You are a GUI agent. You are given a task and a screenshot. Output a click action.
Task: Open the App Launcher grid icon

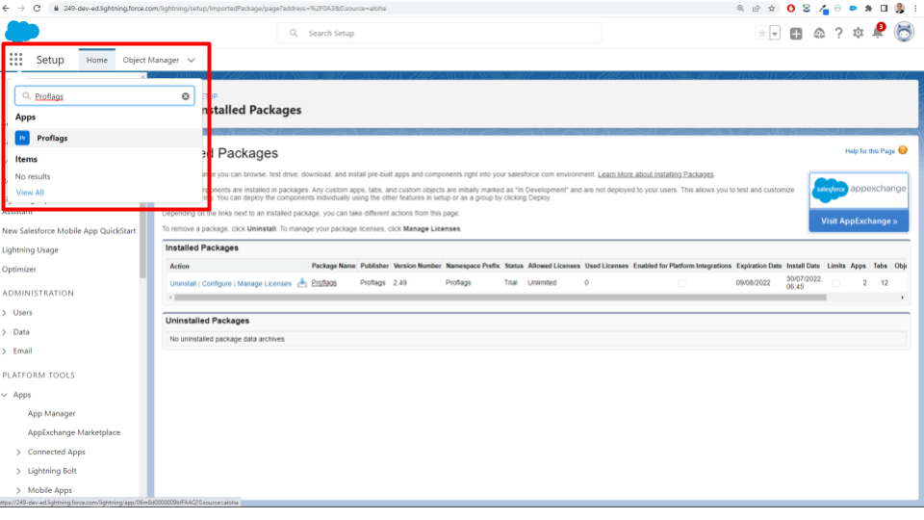[16, 59]
